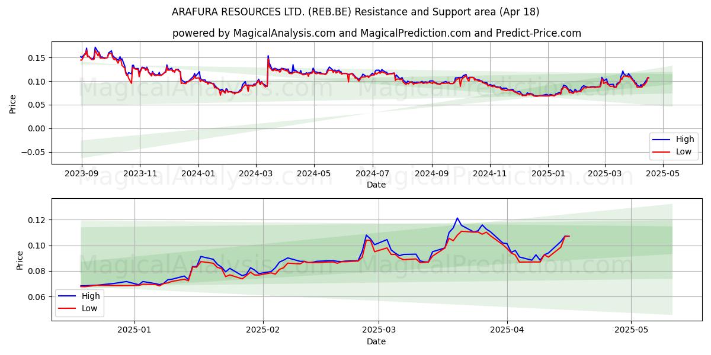The image size is (711, 355).
Task: Click the '2024-11' date tick label
Action: (x=489, y=173)
